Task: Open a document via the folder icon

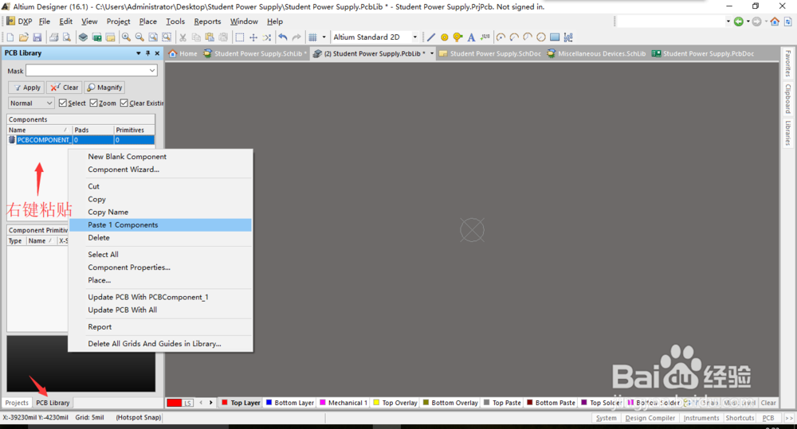Action: point(23,37)
